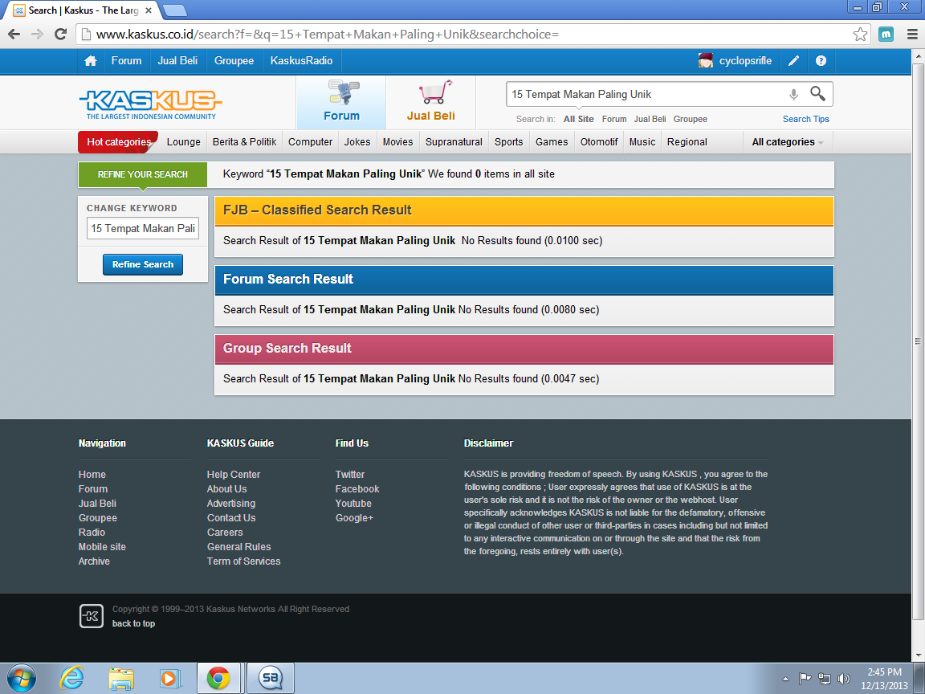
Task: Open the Movies category
Action: [397, 142]
